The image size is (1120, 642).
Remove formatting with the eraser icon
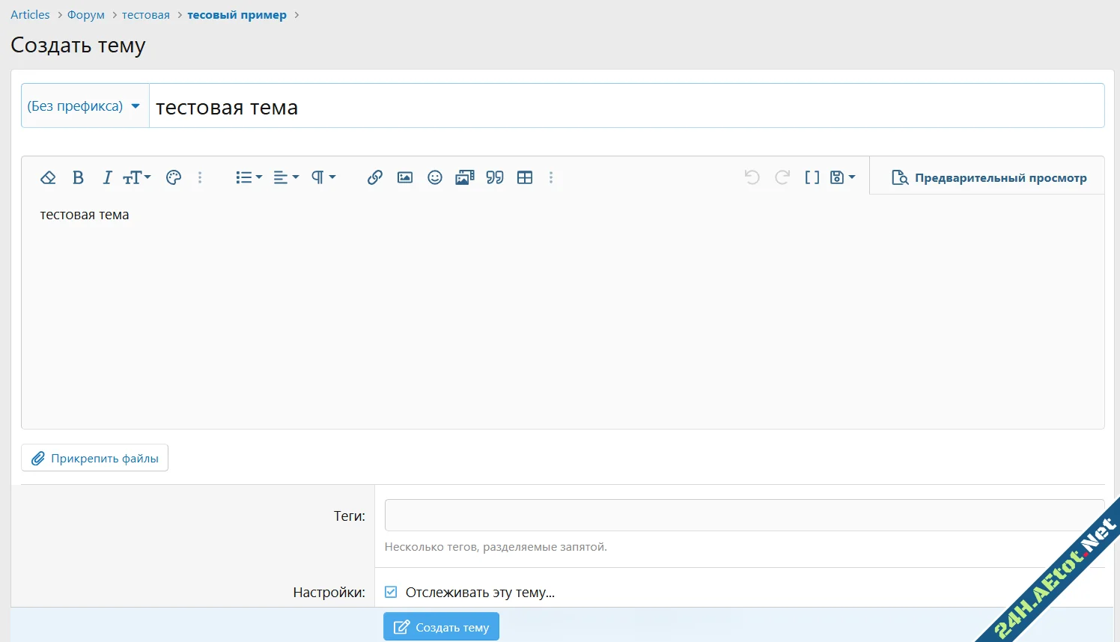click(x=48, y=177)
